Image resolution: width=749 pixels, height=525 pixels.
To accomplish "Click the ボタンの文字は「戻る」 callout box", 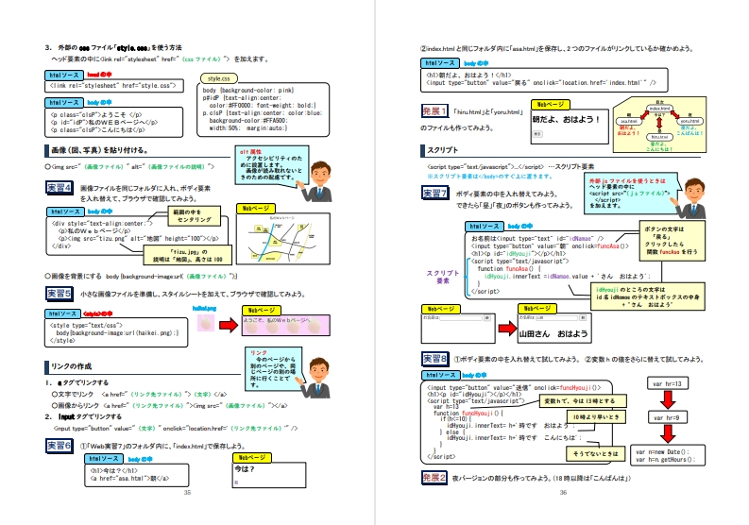I will [672, 240].
